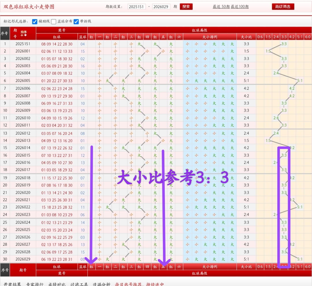Show the 最近100期 results
312x286 pixels.
(x=239, y=7)
